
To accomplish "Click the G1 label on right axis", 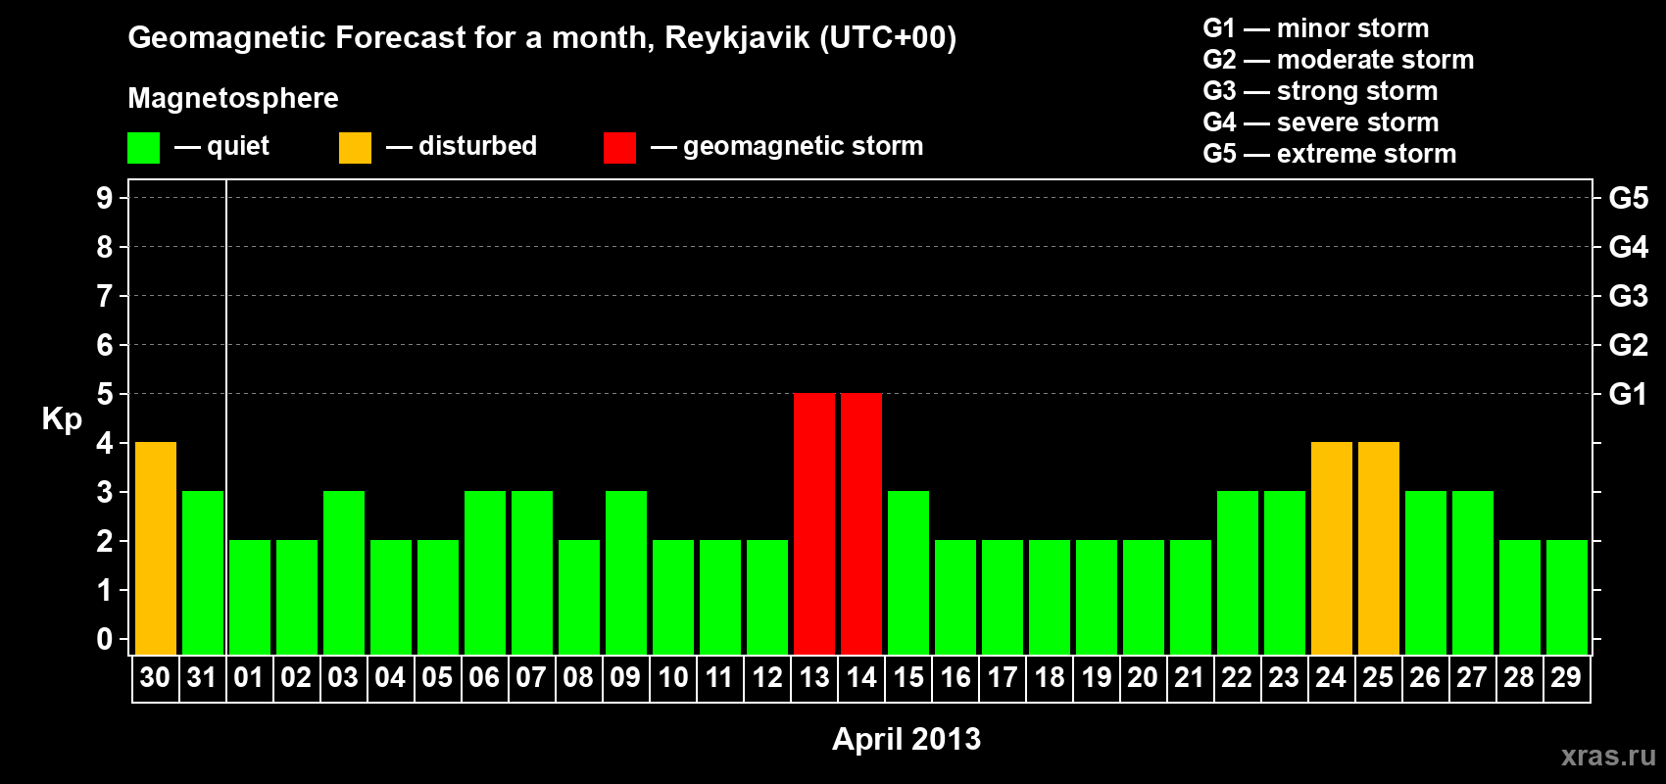I will click(x=1629, y=394).
